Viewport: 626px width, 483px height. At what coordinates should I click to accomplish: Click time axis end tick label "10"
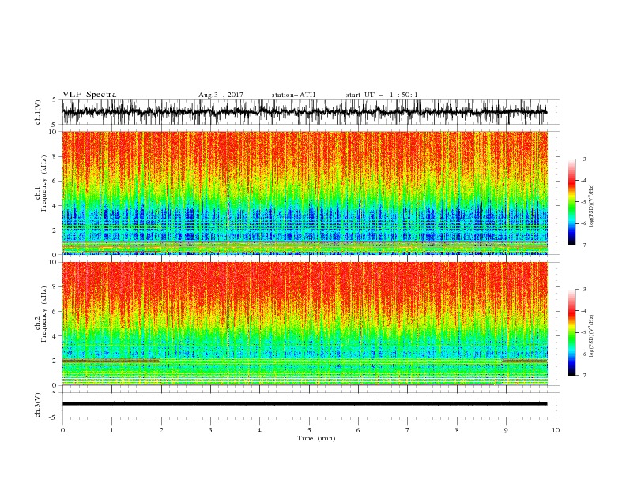556,430
